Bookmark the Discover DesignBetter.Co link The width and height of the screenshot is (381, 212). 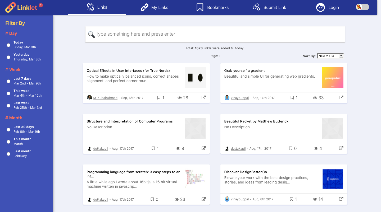[291, 199]
